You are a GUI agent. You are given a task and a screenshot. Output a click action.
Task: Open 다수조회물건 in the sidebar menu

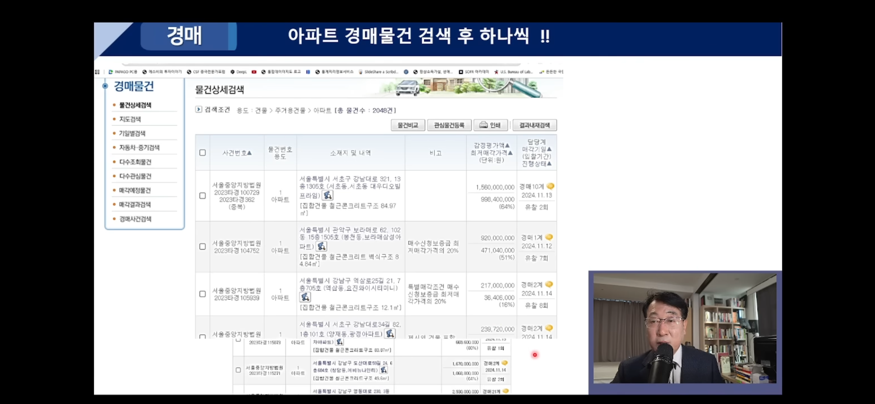click(x=135, y=162)
